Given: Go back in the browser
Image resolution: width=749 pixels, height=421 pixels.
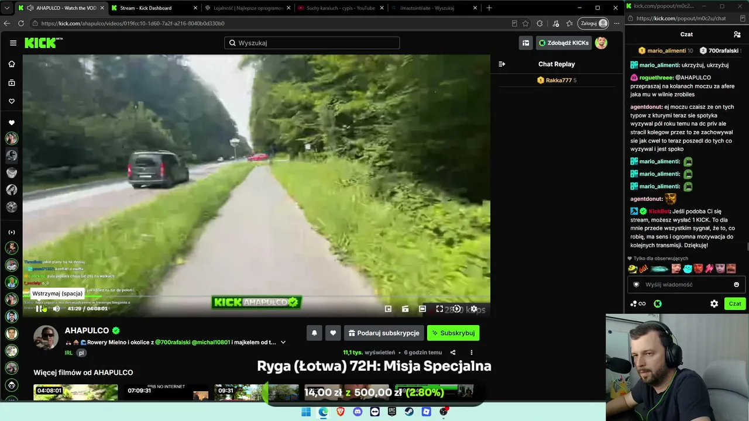Looking at the screenshot, I should 7,23.
